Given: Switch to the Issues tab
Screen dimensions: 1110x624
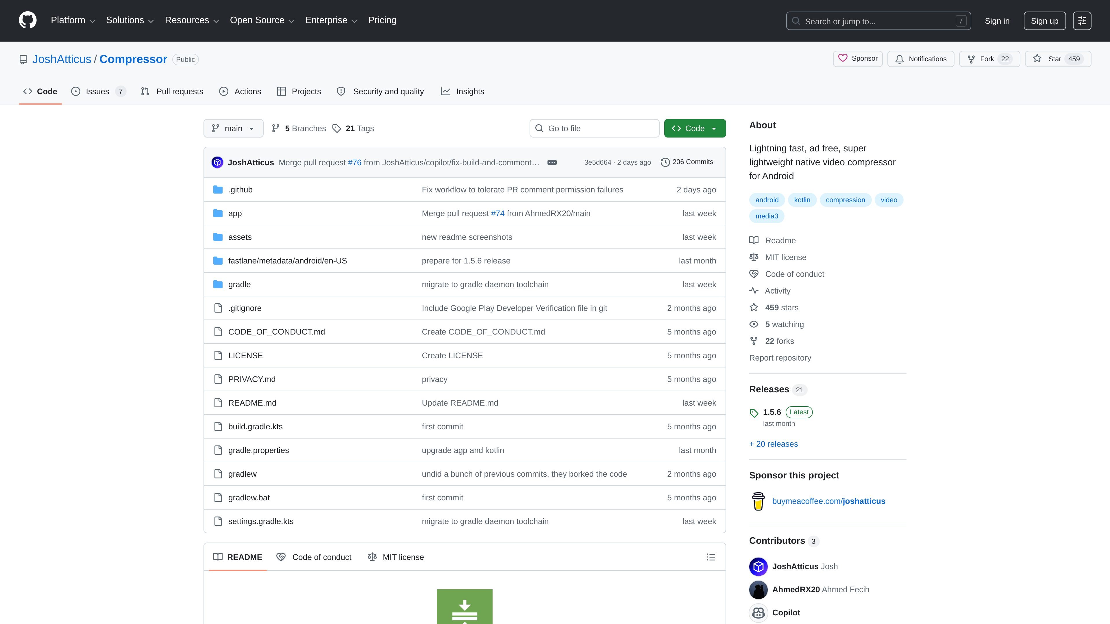Looking at the screenshot, I should (x=98, y=91).
